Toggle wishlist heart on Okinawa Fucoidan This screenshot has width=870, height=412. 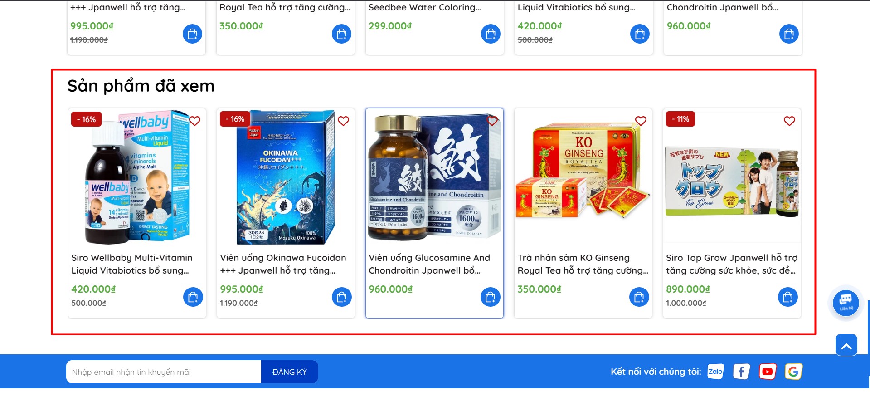point(344,121)
